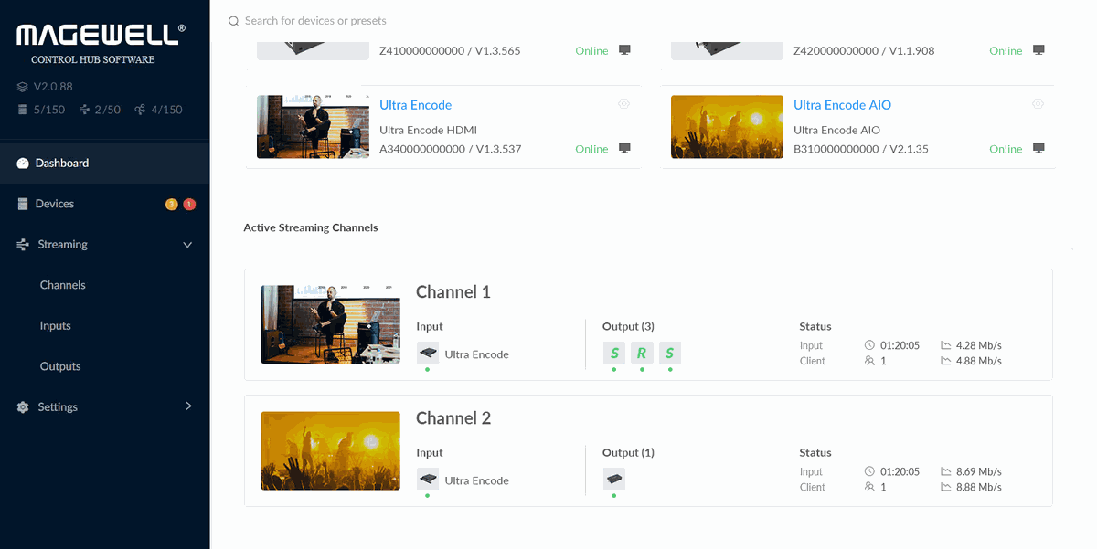Click the monitor icon on the Z420000000000 card
The height and width of the screenshot is (549, 1097).
pos(1038,50)
